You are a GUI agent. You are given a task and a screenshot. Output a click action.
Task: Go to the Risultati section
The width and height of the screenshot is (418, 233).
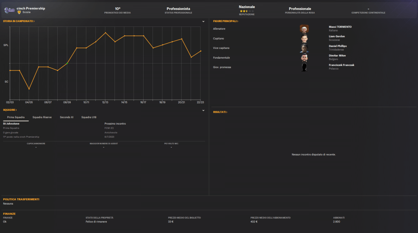point(220,112)
